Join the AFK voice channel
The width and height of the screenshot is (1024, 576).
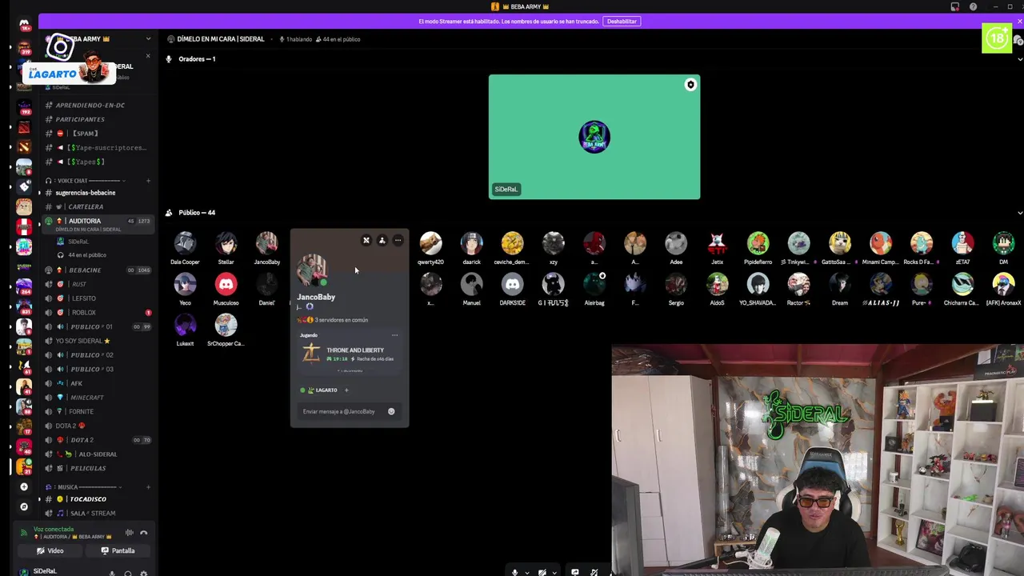(x=77, y=383)
